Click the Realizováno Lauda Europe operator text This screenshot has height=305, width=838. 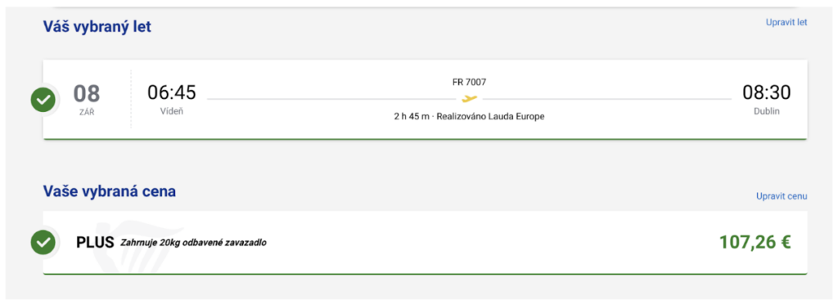point(491,116)
